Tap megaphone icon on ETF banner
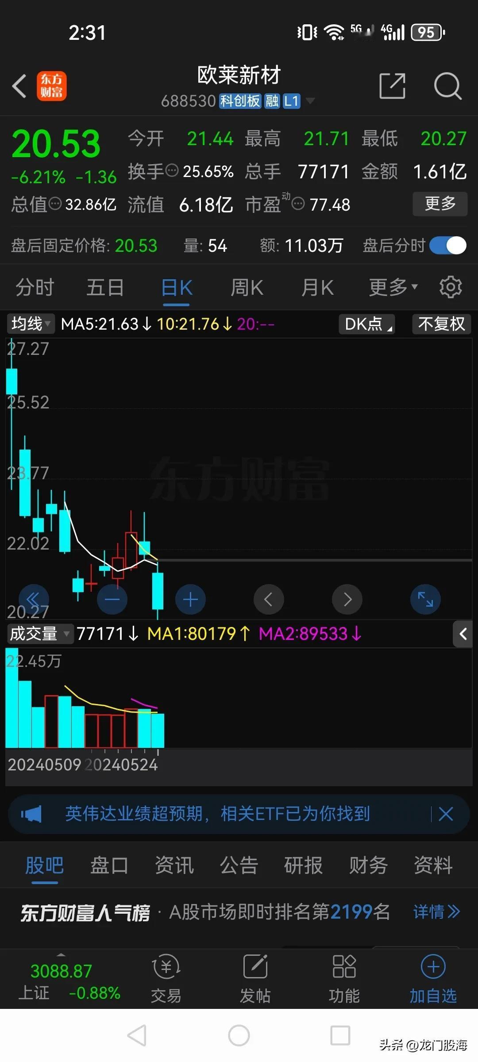 pos(31,814)
